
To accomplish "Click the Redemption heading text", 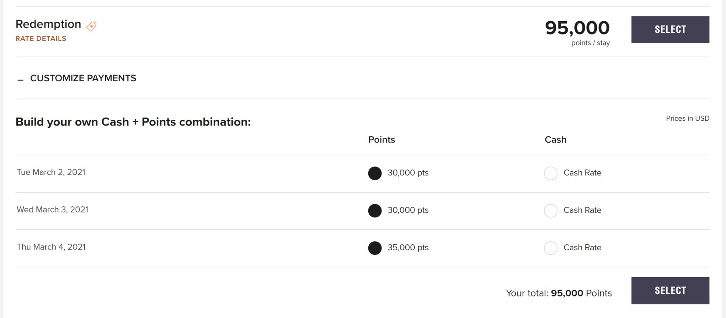I will [x=48, y=24].
